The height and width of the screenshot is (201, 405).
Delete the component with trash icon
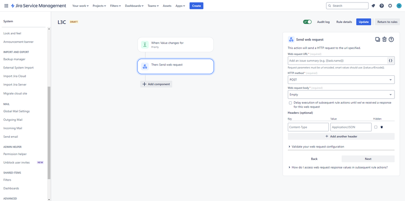click(384, 39)
